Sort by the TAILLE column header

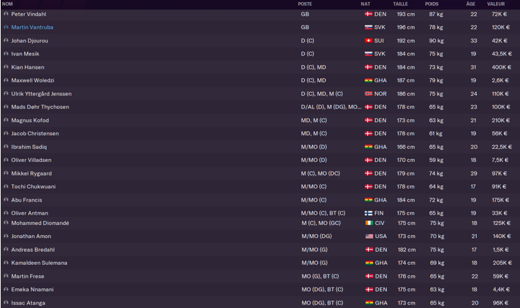[400, 4]
